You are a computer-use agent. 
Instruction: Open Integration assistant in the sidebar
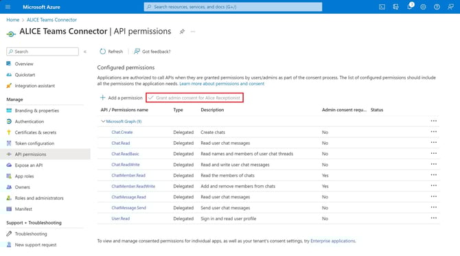click(34, 86)
